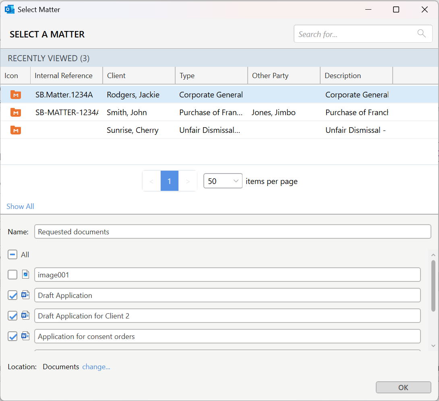This screenshot has height=401, width=439.
Task: Click the search magnifier icon
Action: 421,33
